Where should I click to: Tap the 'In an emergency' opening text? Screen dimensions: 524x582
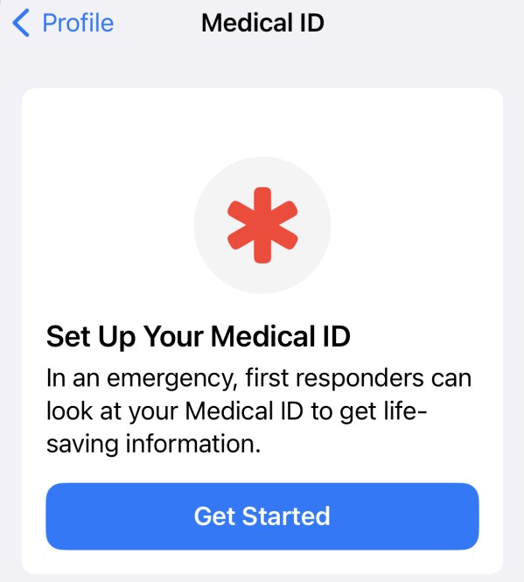141,379
